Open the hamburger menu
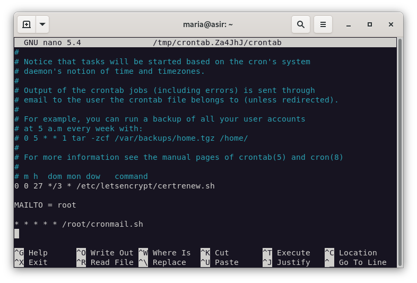 coord(323,24)
